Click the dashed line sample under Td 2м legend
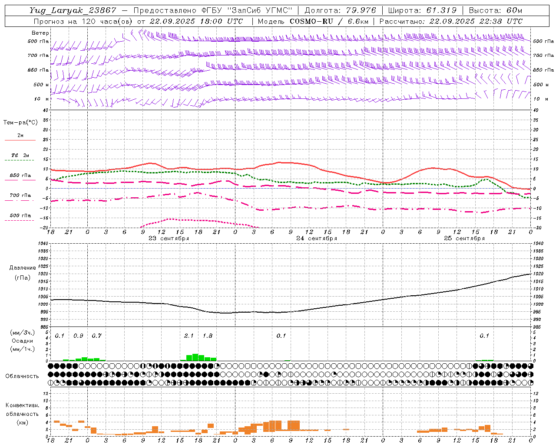The image size is (556, 444). (19, 160)
